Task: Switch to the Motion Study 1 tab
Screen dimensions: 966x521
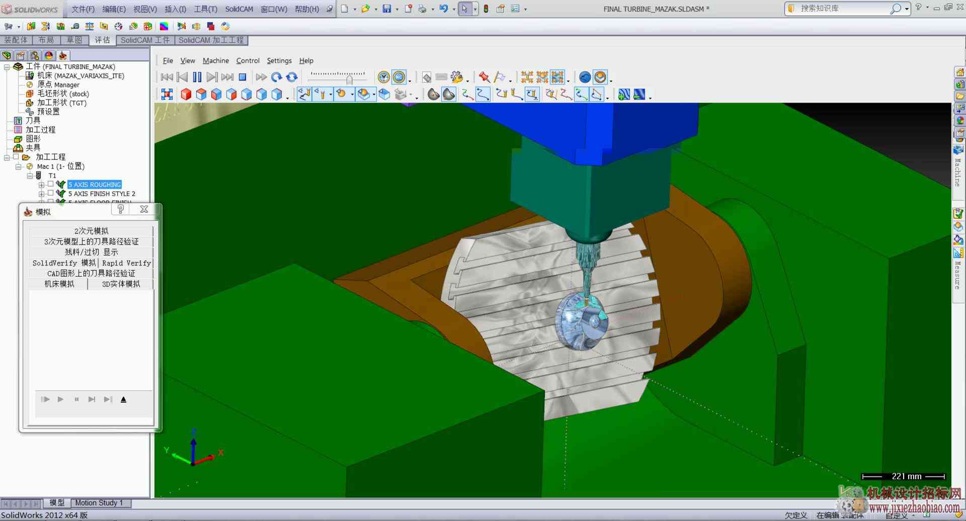Action: pos(99,502)
